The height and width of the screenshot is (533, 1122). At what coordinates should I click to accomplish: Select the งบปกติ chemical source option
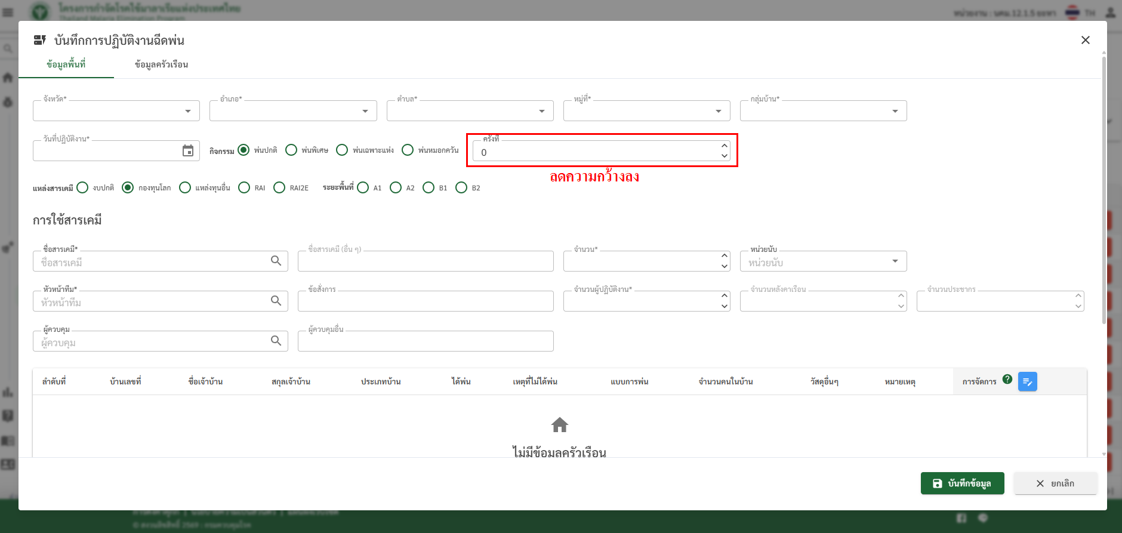[83, 187]
